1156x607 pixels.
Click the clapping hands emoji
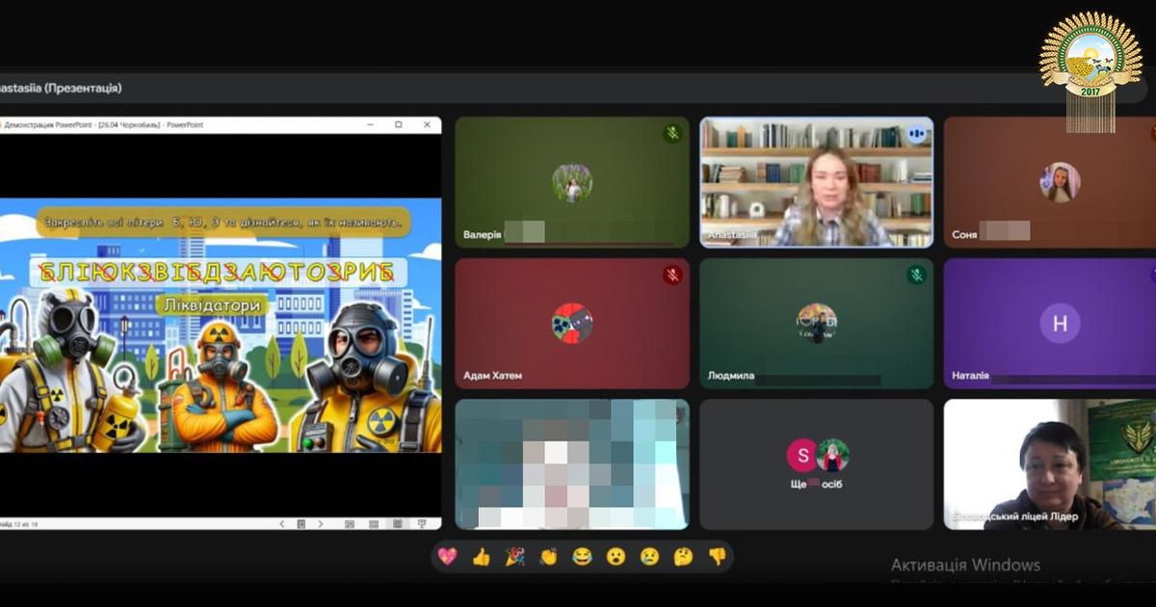point(548,556)
